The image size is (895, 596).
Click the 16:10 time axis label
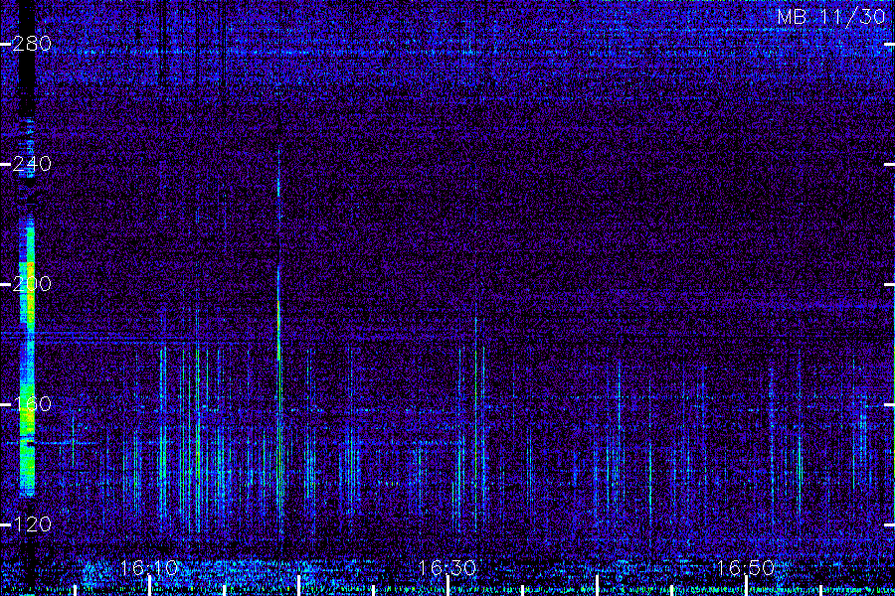(149, 568)
